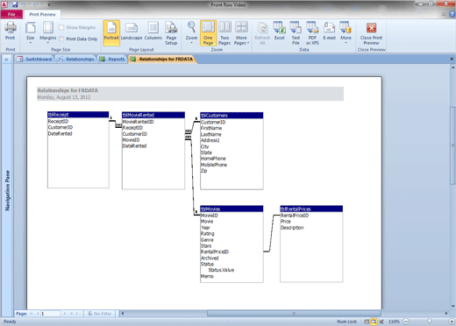Click the tblRentalPrices table header

coord(311,209)
